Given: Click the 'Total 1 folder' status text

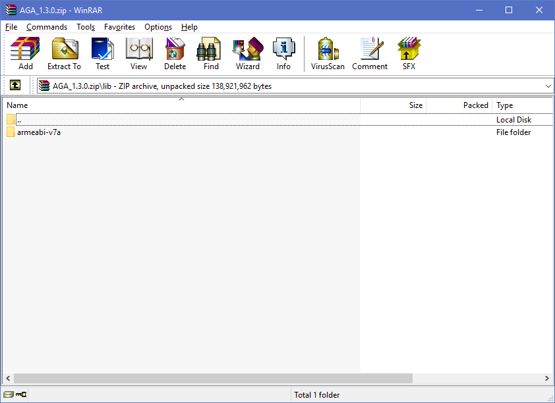Looking at the screenshot, I should tap(317, 395).
